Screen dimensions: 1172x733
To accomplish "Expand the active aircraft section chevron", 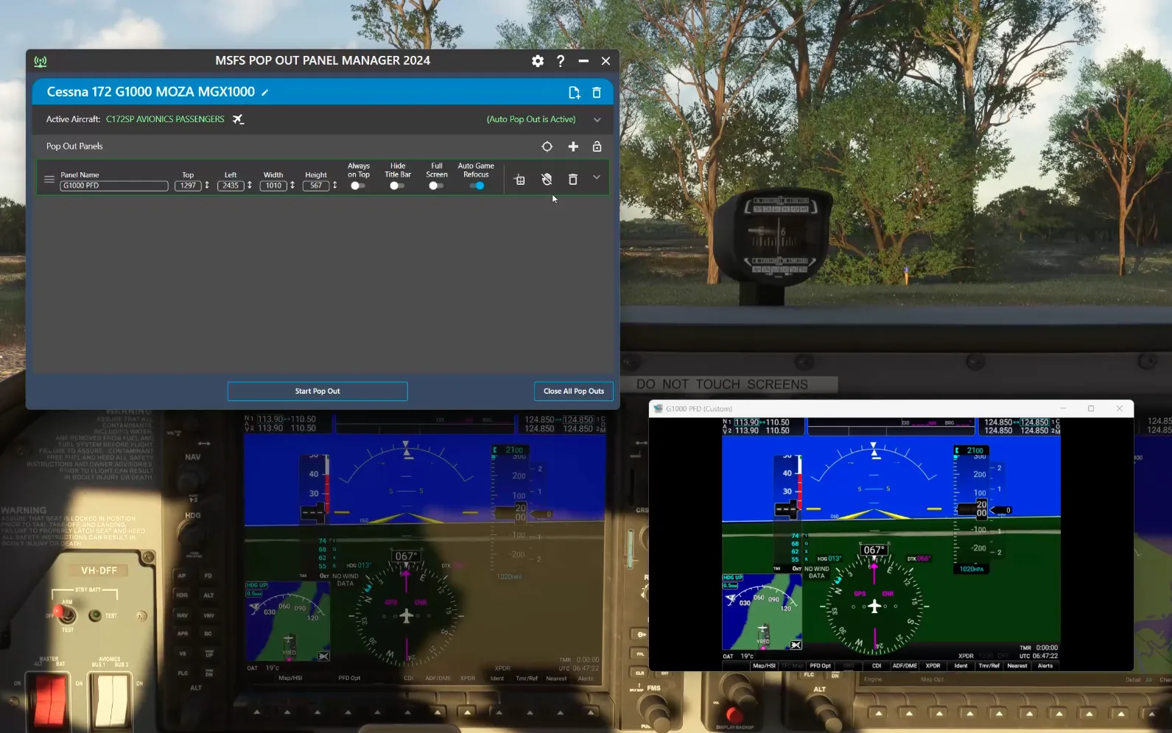I will (x=597, y=119).
